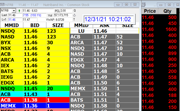The image size is (180, 111).
Task: Select the EDGX 11.47 ask row
Action: tap(105, 60)
